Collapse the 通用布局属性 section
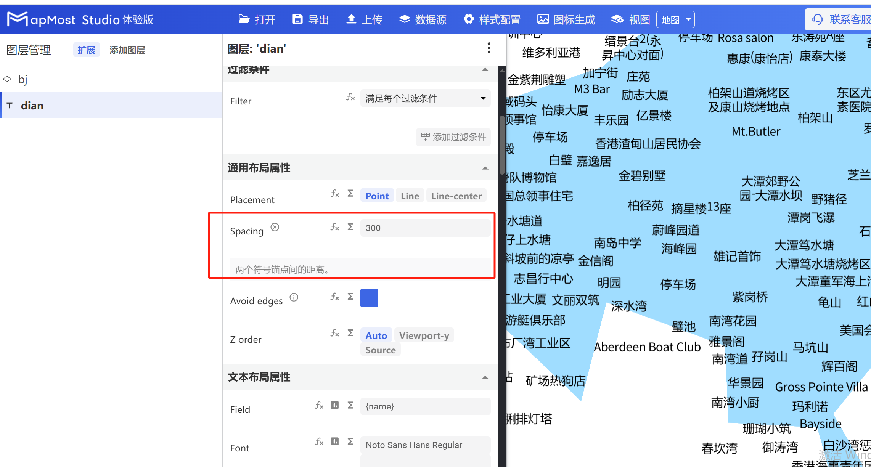This screenshot has height=467, width=871. 485,168
